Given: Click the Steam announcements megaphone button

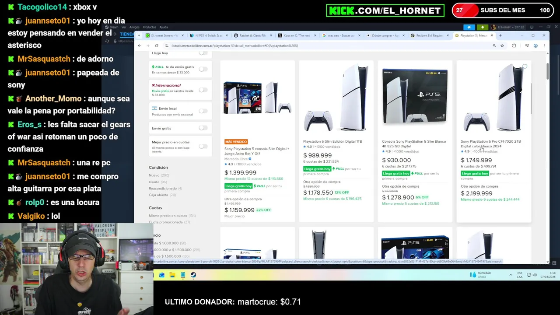Looking at the screenshot, I should pos(469,27).
